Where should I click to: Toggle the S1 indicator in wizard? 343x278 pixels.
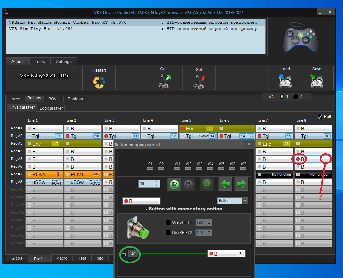point(150,169)
